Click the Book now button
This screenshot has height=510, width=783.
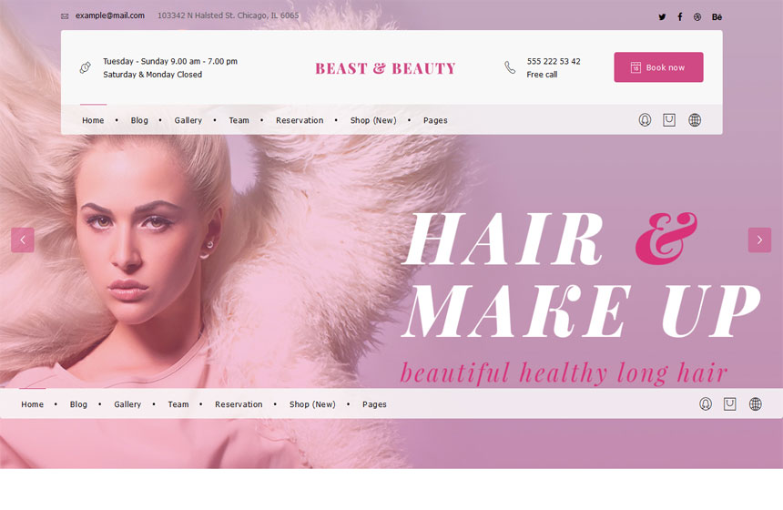(x=658, y=66)
